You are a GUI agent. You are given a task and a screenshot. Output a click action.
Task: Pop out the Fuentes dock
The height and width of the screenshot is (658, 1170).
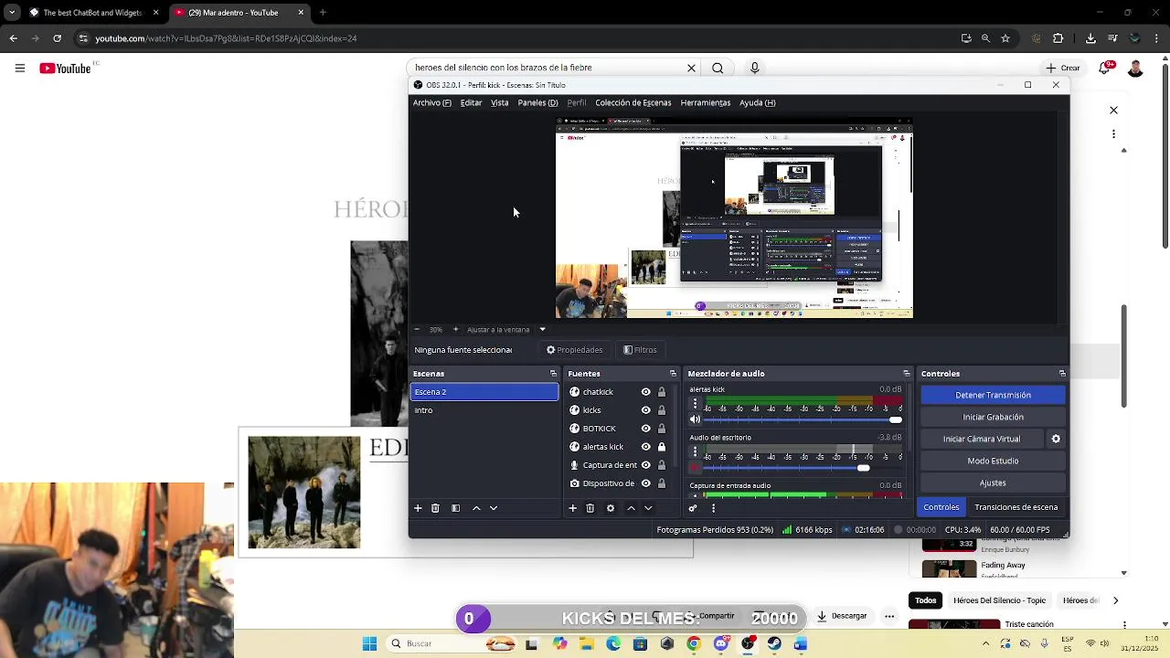[673, 374]
